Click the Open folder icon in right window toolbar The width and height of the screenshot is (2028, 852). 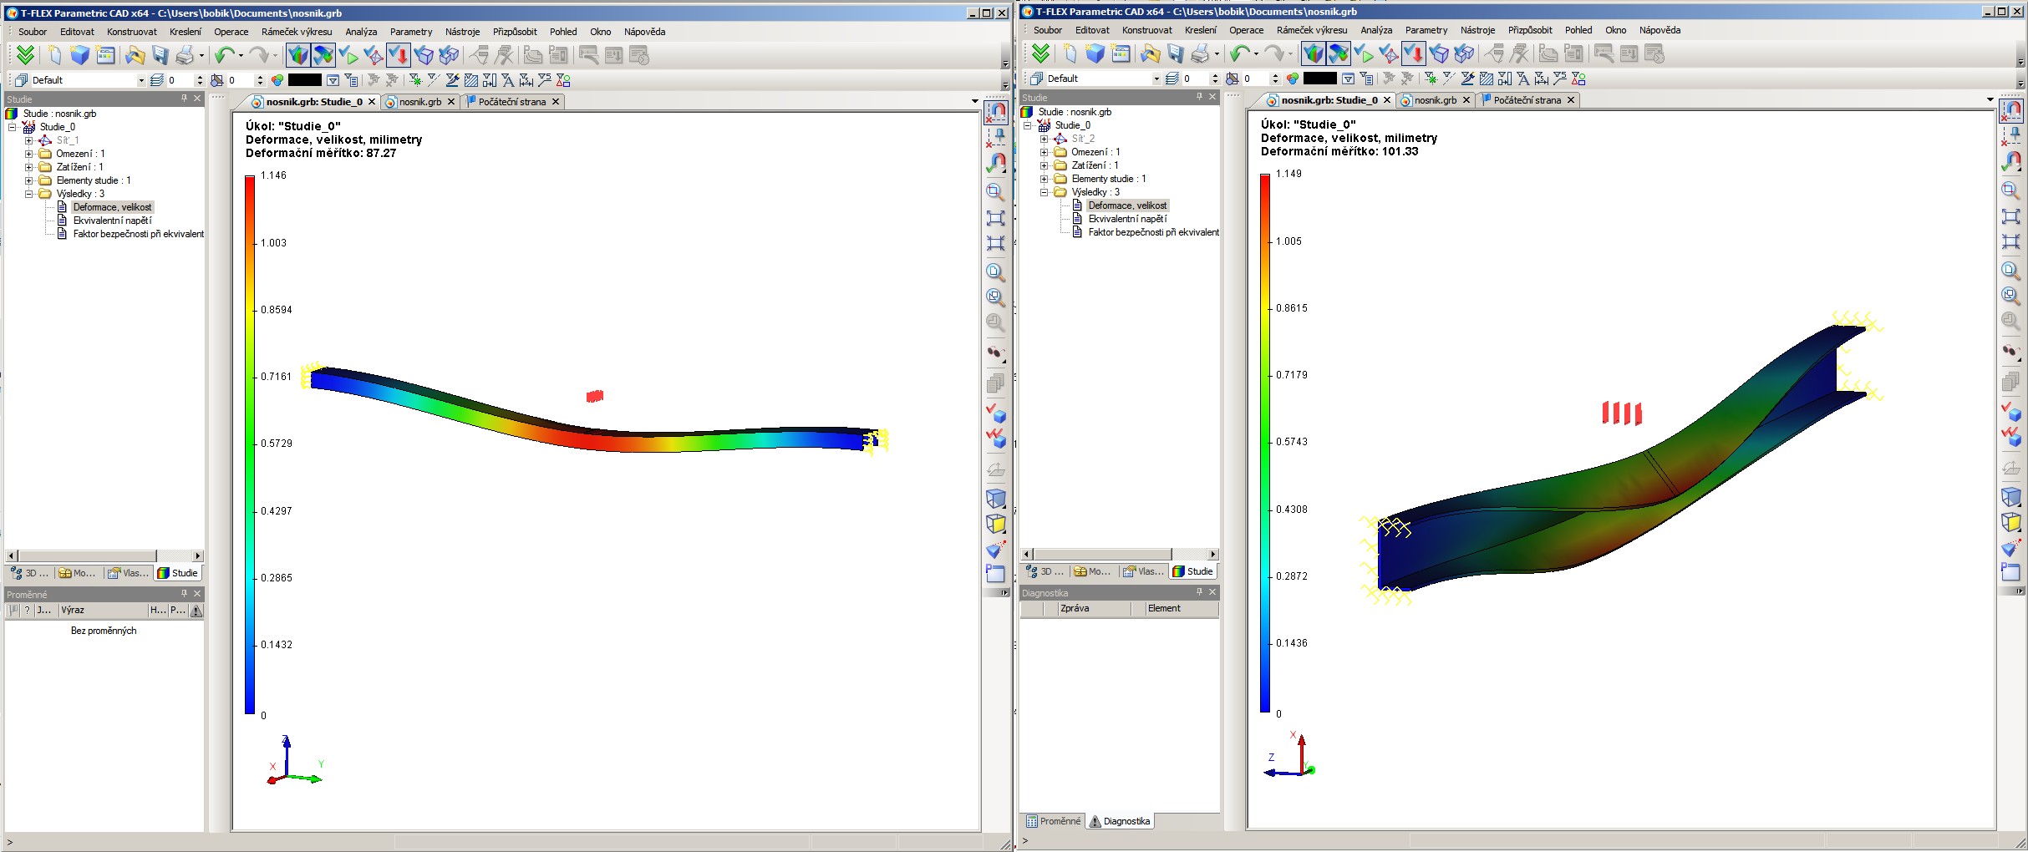point(1150,54)
